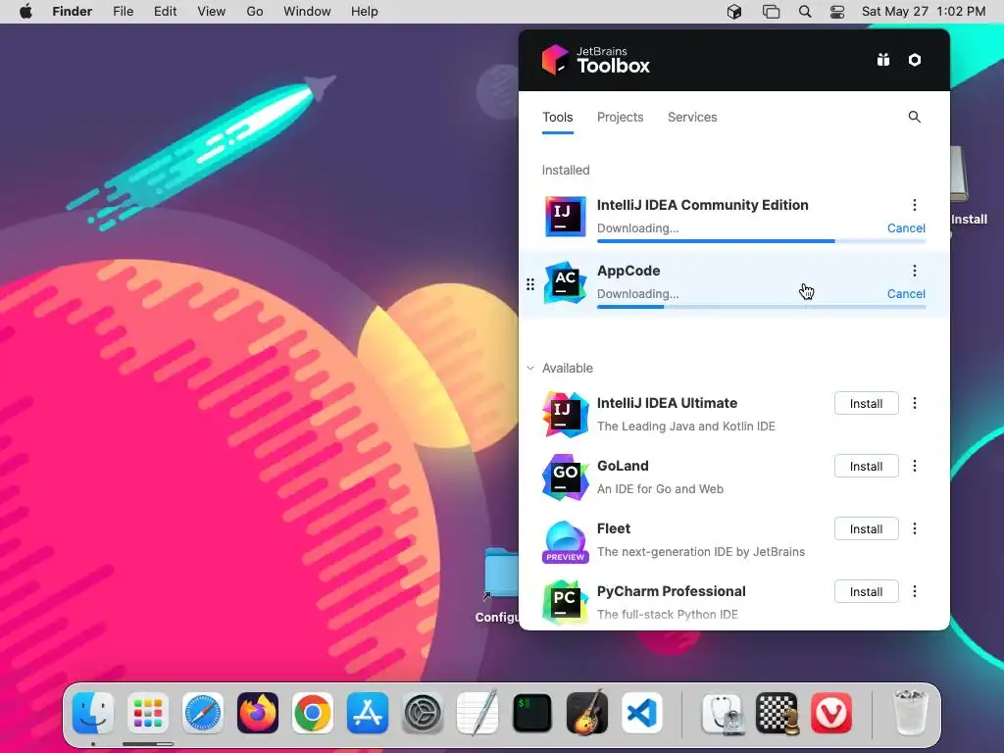Open Control Center in menu bar

click(x=837, y=12)
